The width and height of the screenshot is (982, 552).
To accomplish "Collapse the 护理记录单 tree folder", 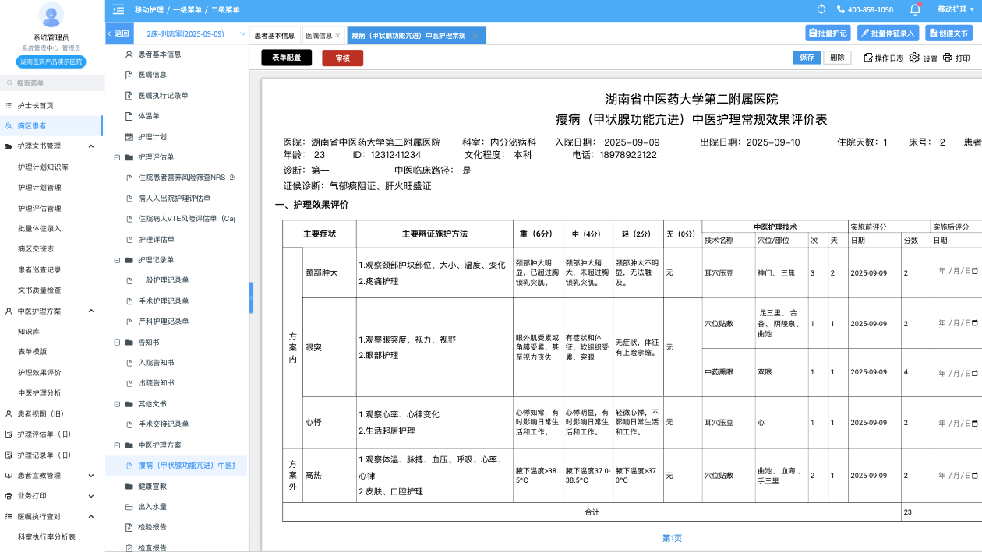I will click(x=117, y=260).
